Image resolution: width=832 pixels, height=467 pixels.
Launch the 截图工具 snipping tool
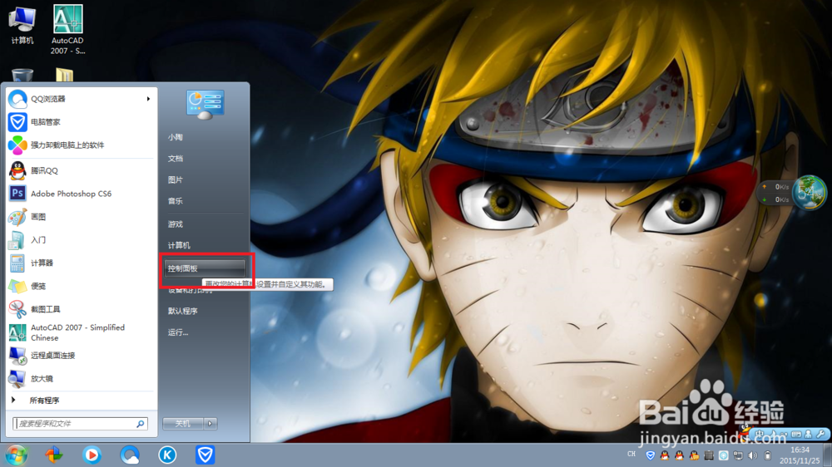[80, 309]
